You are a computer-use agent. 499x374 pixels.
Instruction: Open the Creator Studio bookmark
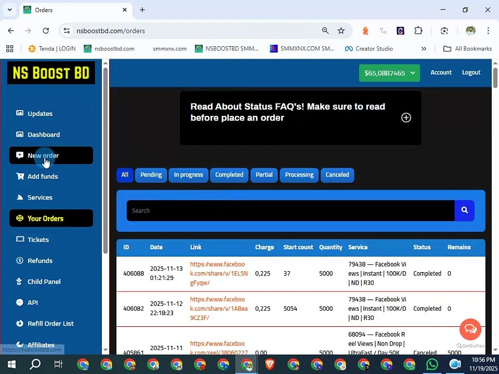[369, 49]
